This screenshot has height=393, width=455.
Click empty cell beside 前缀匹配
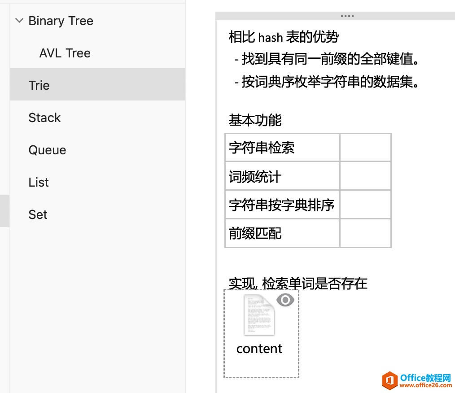pyautogui.click(x=365, y=233)
